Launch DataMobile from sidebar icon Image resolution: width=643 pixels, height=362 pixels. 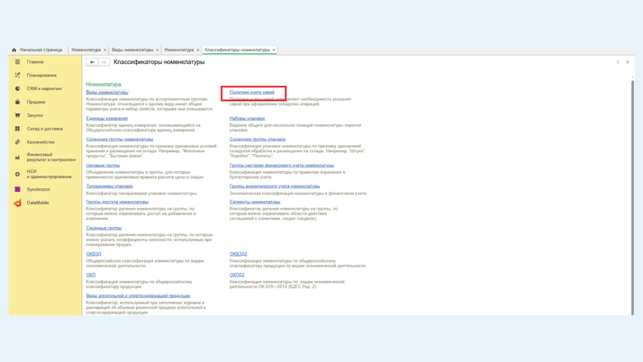[x=17, y=203]
